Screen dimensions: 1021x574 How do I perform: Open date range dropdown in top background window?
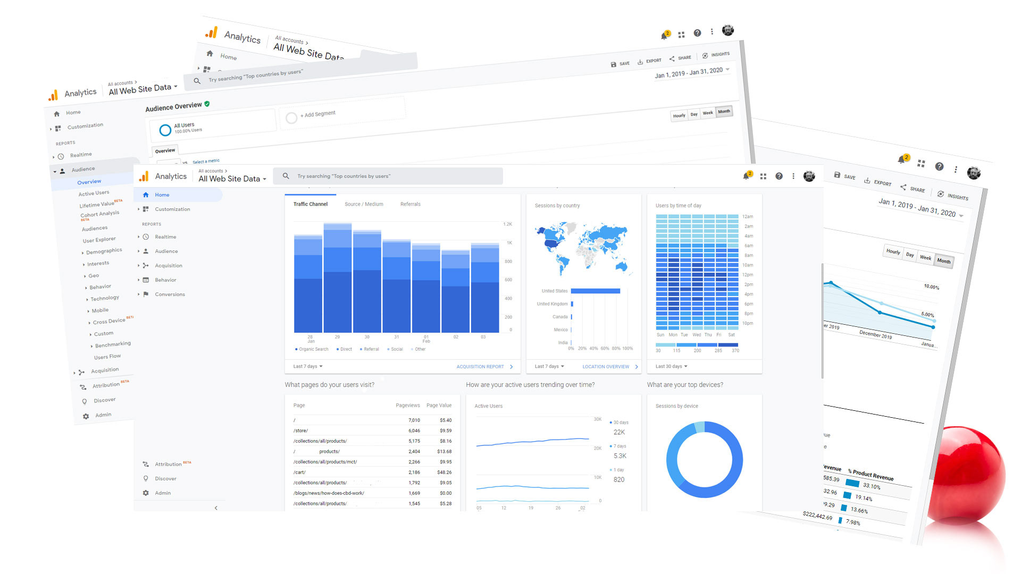[692, 72]
